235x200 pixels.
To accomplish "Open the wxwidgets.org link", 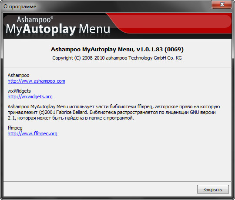I will (x=30, y=97).
